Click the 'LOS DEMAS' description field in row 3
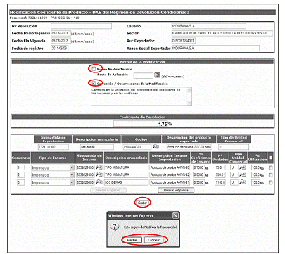The image size is (285, 254). tap(126, 182)
